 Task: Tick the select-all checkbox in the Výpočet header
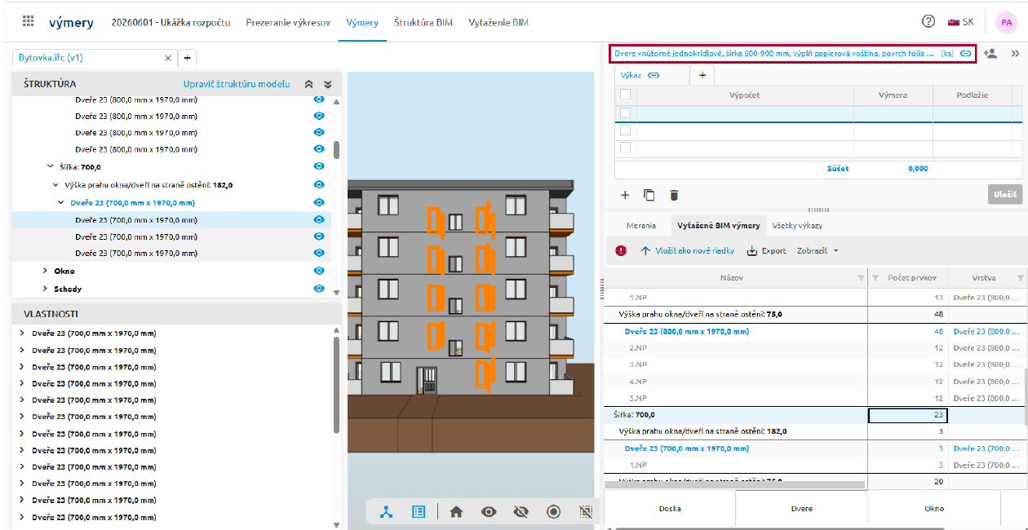(626, 95)
